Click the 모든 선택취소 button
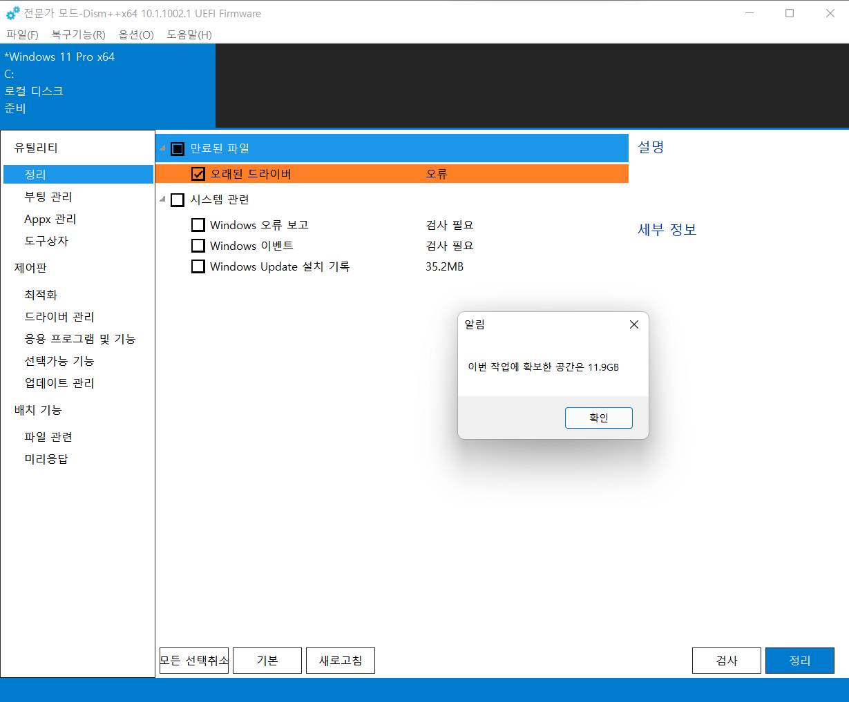This screenshot has width=849, height=702. coord(194,661)
